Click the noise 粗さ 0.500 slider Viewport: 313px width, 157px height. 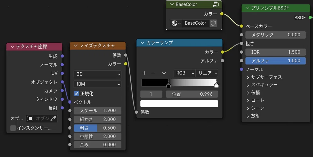(97, 128)
